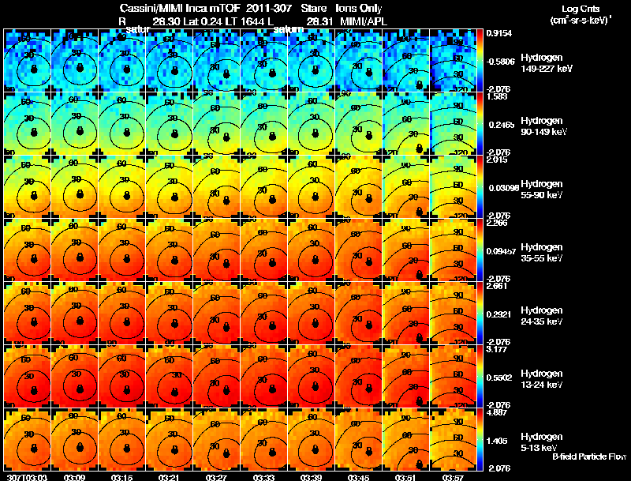This screenshot has width=631, height=481.
Task: Select the 149-227 keV image panel at 03:57
Action: pyautogui.click(x=453, y=61)
